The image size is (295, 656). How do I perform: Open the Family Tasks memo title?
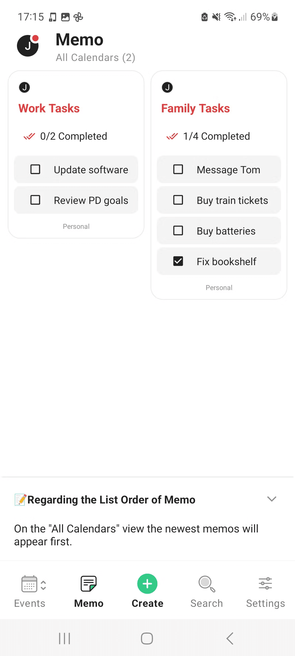(x=196, y=109)
